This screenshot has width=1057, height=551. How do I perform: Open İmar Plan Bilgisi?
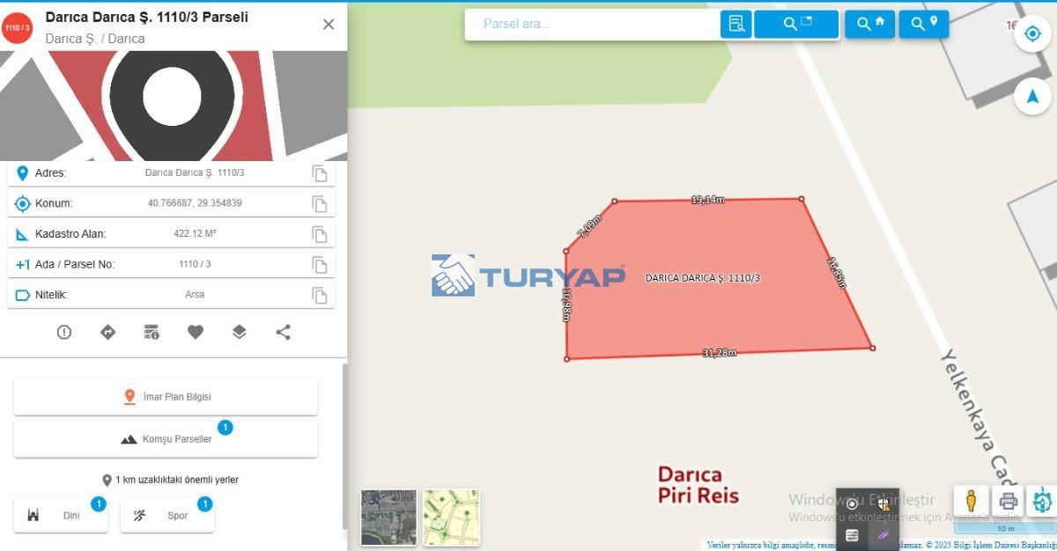(166, 397)
